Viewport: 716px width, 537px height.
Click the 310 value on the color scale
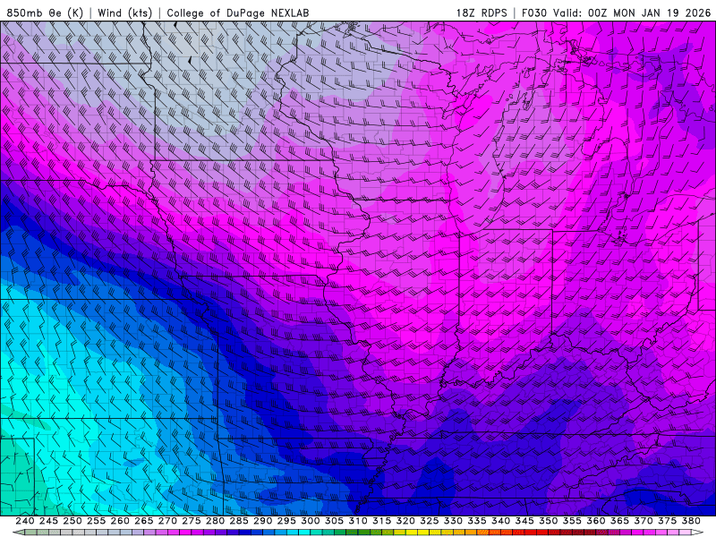coord(358,521)
